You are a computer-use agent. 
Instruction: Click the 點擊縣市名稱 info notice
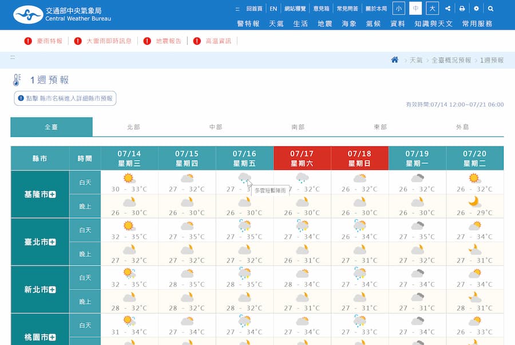[65, 98]
